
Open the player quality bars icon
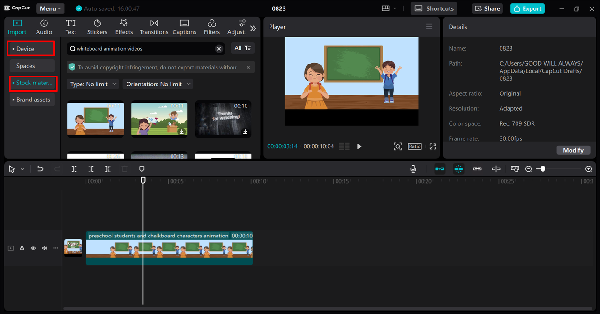click(x=344, y=146)
